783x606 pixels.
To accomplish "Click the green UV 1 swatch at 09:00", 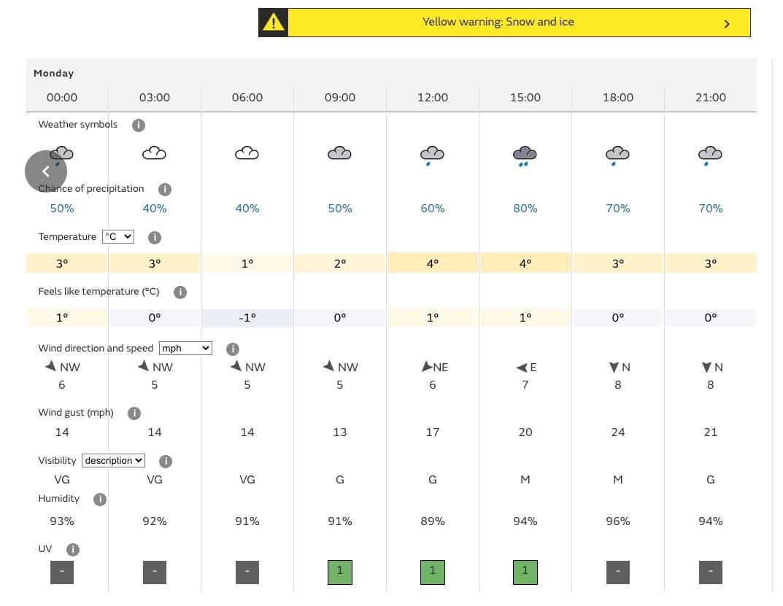I will [x=340, y=572].
